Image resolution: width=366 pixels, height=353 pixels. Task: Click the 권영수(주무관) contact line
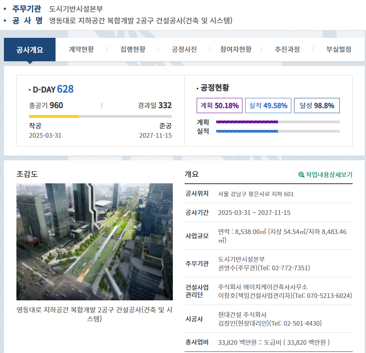click(264, 268)
